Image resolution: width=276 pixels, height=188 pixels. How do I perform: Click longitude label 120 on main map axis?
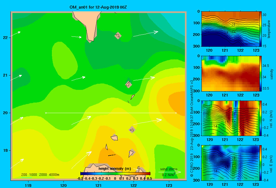tap(63, 185)
